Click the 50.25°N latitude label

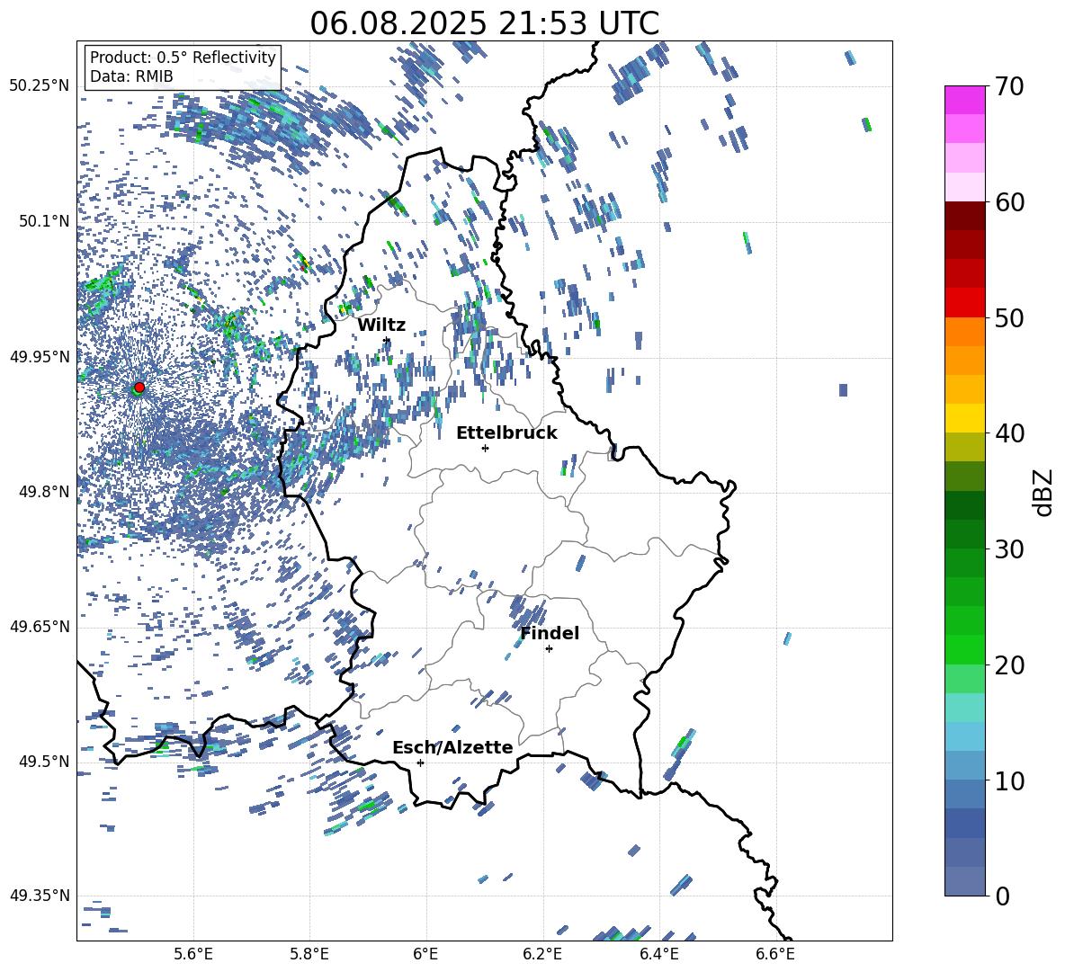click(40, 86)
